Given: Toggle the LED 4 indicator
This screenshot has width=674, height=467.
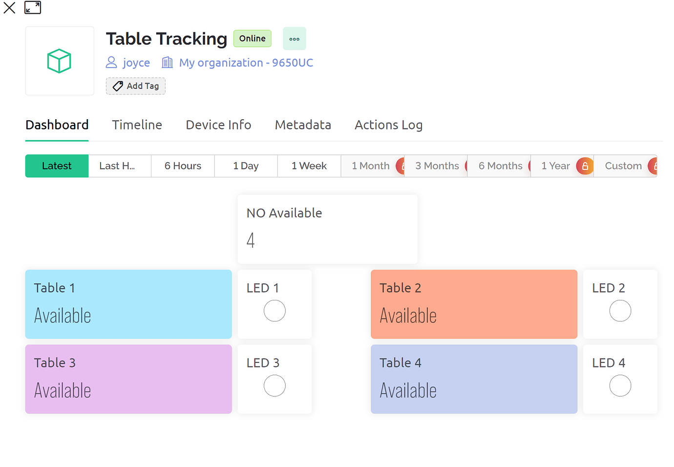Looking at the screenshot, I should (620, 386).
